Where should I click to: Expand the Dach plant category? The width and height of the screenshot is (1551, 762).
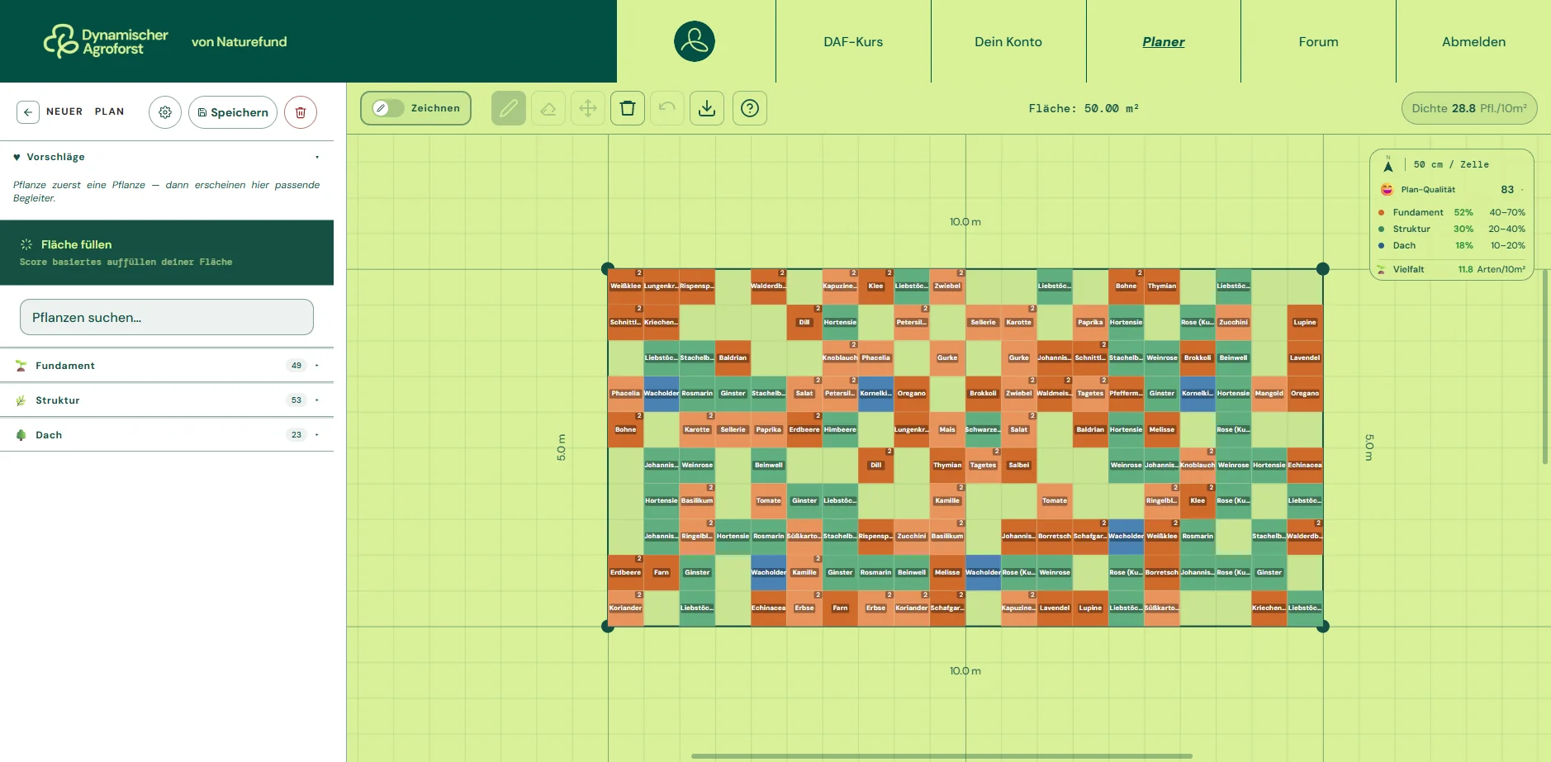(x=167, y=435)
